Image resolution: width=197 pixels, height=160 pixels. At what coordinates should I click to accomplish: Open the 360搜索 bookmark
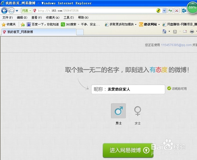pyautogui.click(x=80, y=24)
